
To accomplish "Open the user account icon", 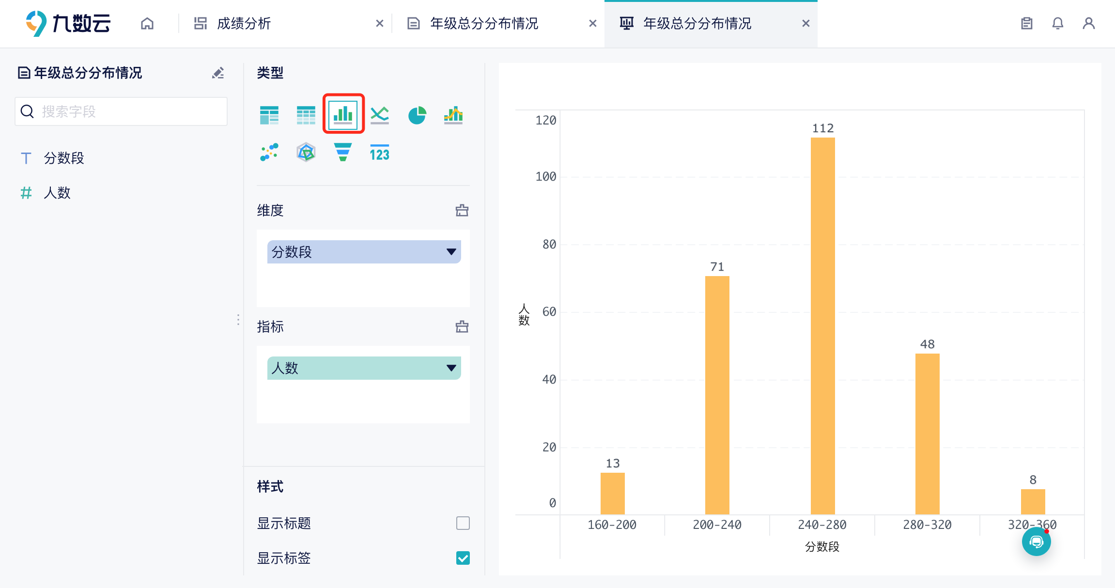I will tap(1089, 23).
